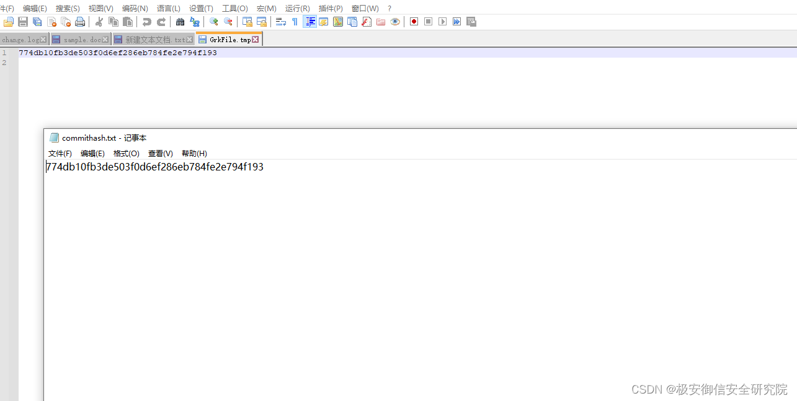The image size is (797, 401).
Task: Click hash text in GrkFile.tmp editor
Action: [118, 53]
